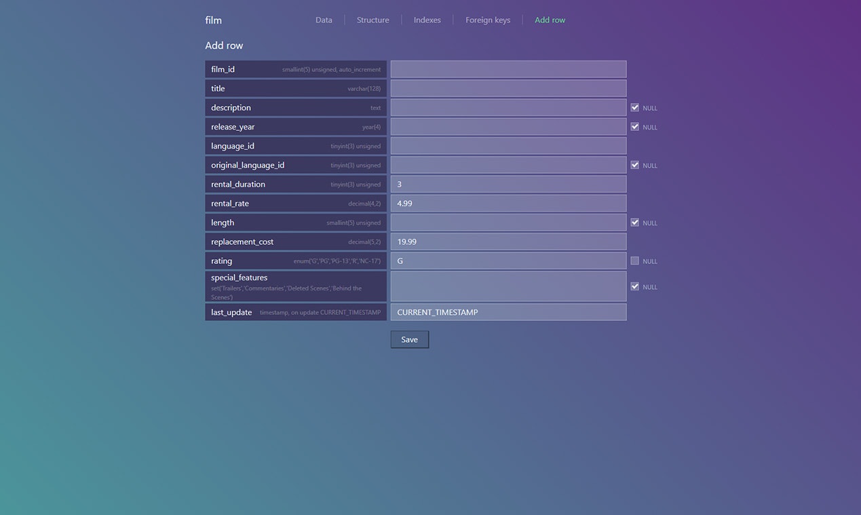Image resolution: width=861 pixels, height=515 pixels.
Task: Click the original_language_id column label
Action: point(248,165)
